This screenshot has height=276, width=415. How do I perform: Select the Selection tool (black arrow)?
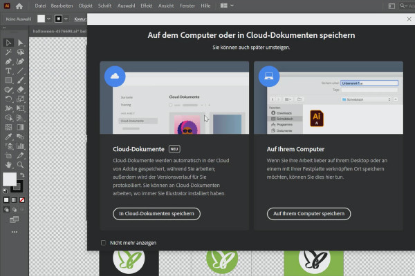coord(8,43)
